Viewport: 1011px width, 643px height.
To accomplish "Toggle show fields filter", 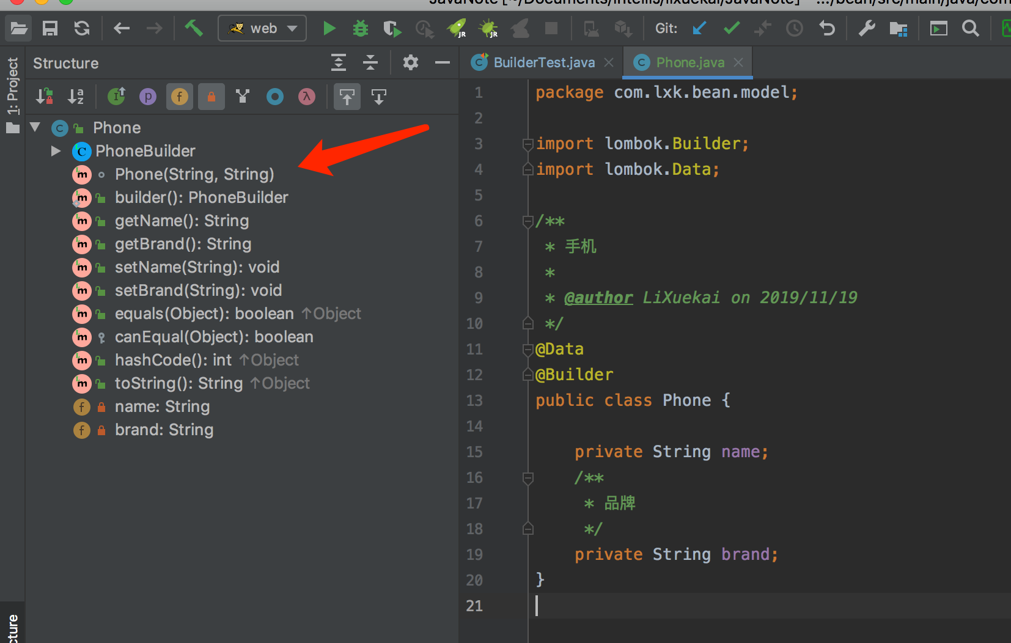I will pos(180,97).
